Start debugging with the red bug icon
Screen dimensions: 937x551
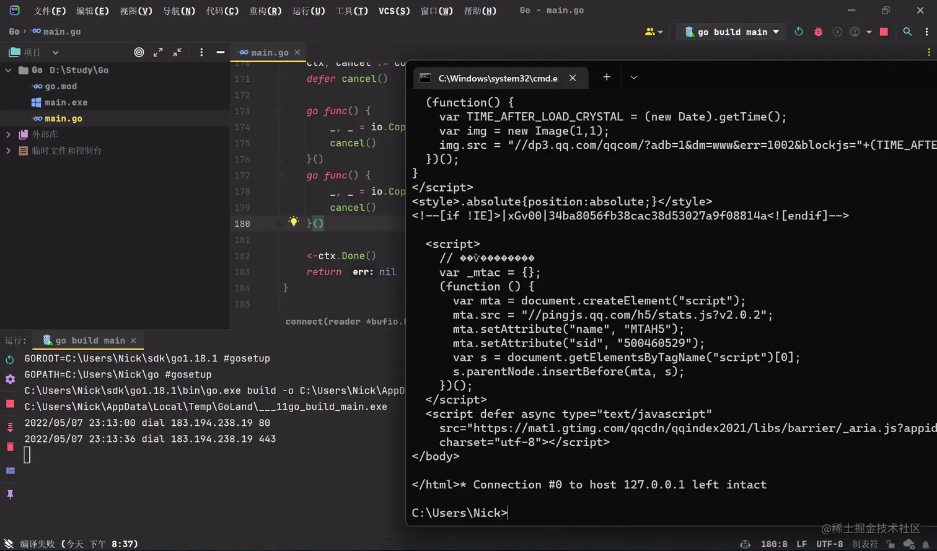point(818,32)
